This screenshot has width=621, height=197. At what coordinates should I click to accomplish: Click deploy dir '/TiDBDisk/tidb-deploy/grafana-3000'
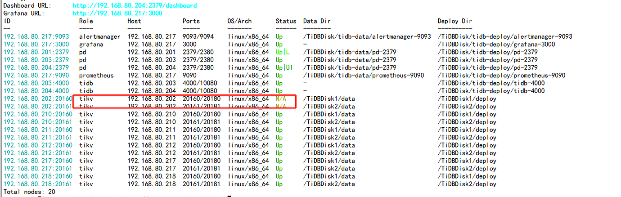tap(496, 45)
